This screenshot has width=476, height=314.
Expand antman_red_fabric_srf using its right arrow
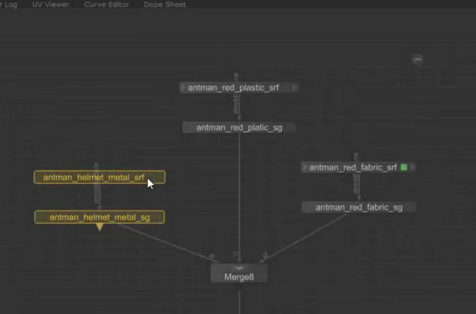coord(412,167)
